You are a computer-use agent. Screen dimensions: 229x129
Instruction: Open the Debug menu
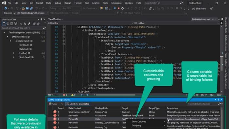(x=58, y=3)
